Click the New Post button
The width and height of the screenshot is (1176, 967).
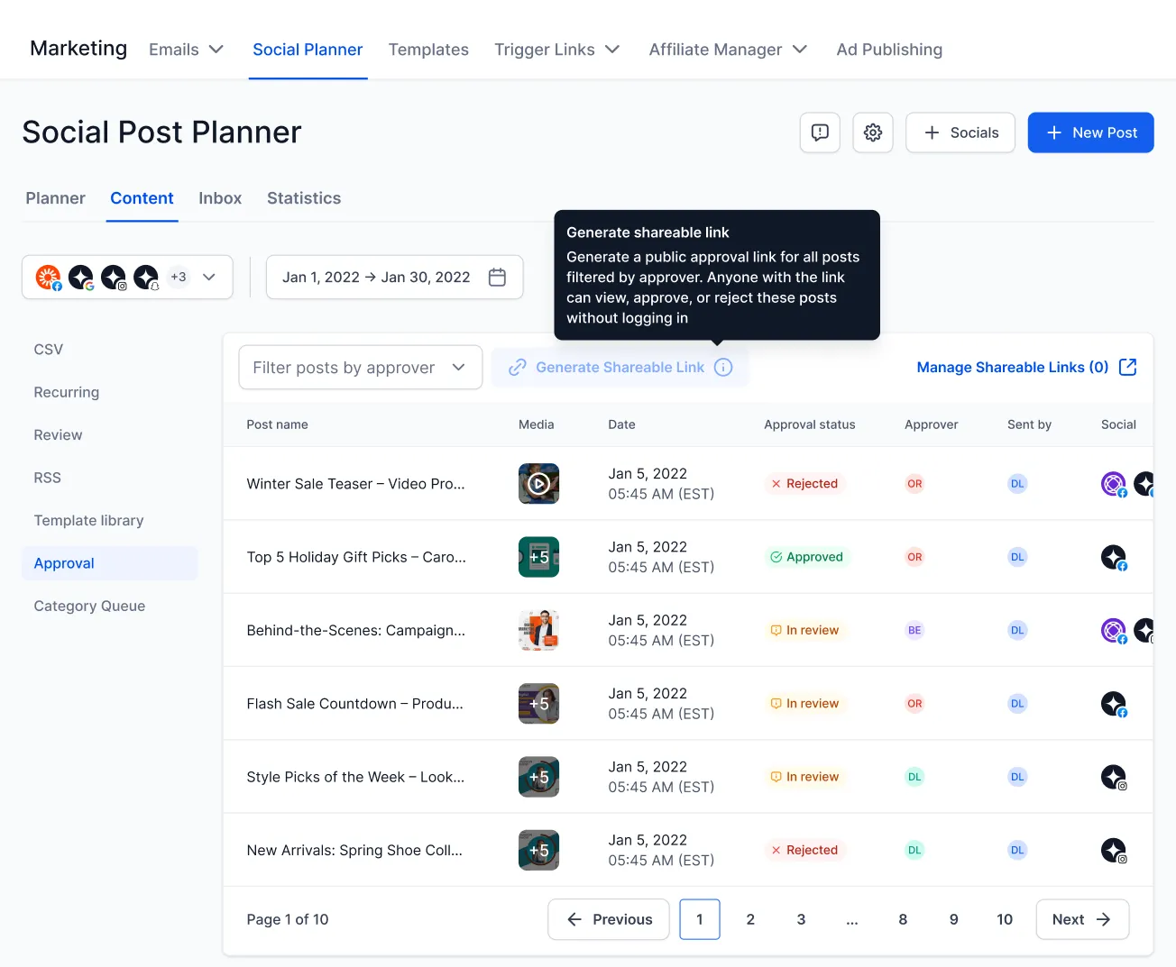pos(1090,132)
